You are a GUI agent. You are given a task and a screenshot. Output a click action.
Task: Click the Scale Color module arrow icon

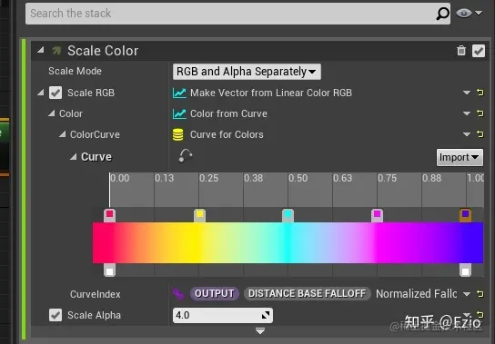tap(56, 50)
